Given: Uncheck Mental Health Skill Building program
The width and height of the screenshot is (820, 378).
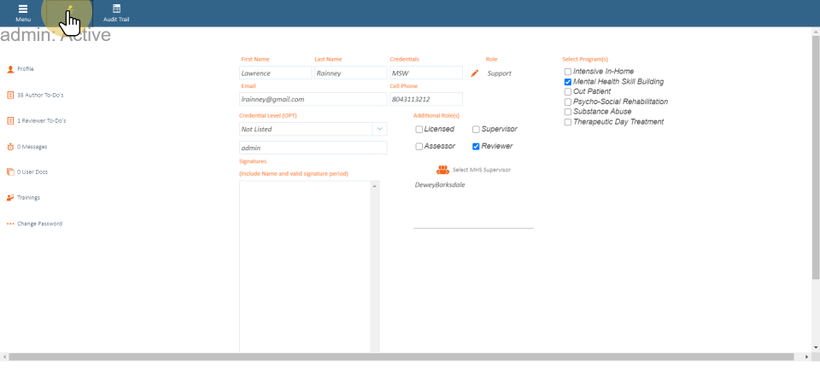Looking at the screenshot, I should coord(568,82).
